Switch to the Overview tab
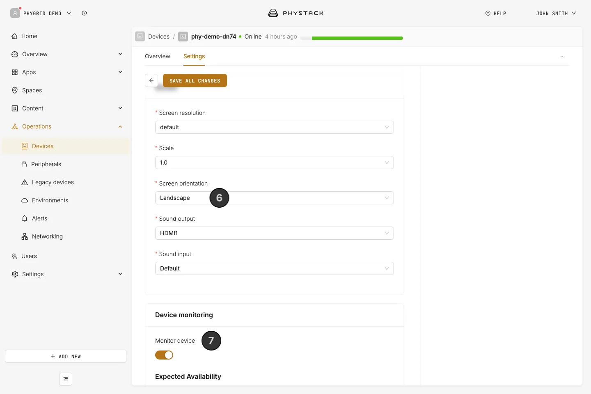Viewport: 591px width, 394px height. pyautogui.click(x=158, y=56)
